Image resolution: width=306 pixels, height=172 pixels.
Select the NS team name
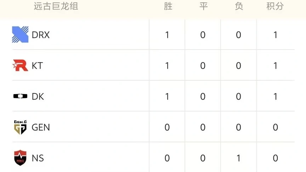[x=38, y=158]
